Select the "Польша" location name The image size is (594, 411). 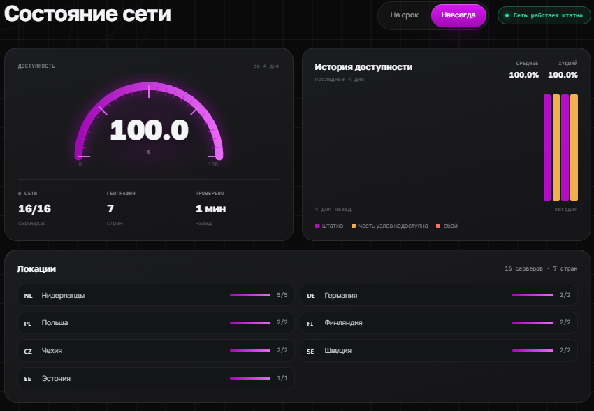coord(55,323)
